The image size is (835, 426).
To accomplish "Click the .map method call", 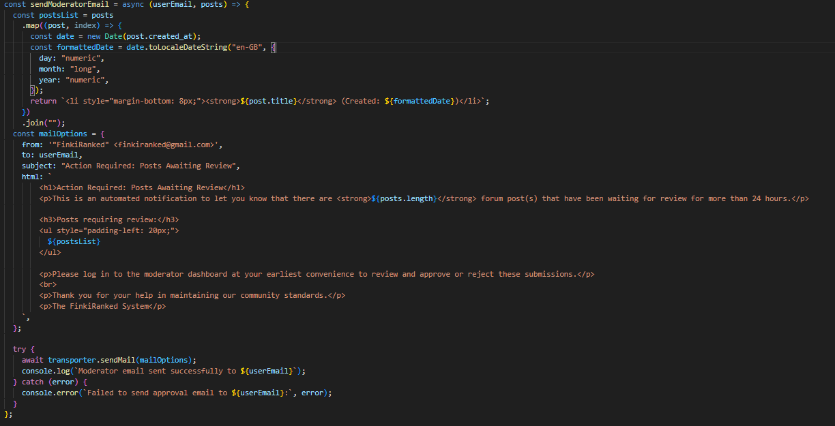I will (x=32, y=26).
